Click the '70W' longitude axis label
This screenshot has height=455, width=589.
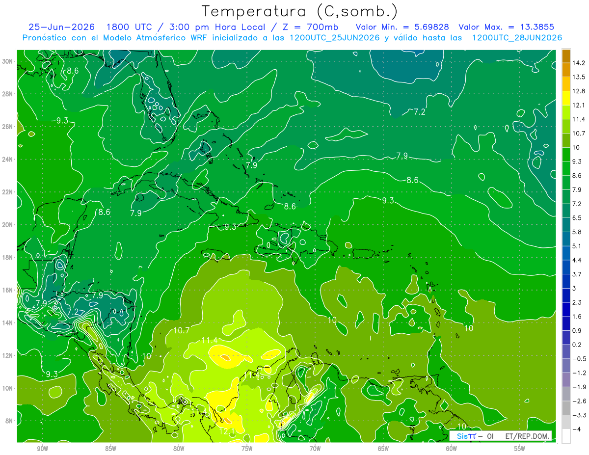click(315, 448)
